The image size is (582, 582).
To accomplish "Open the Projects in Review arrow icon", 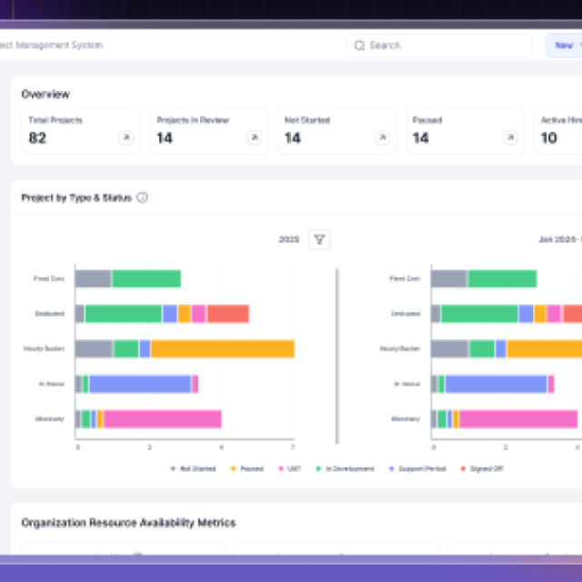I will 255,138.
